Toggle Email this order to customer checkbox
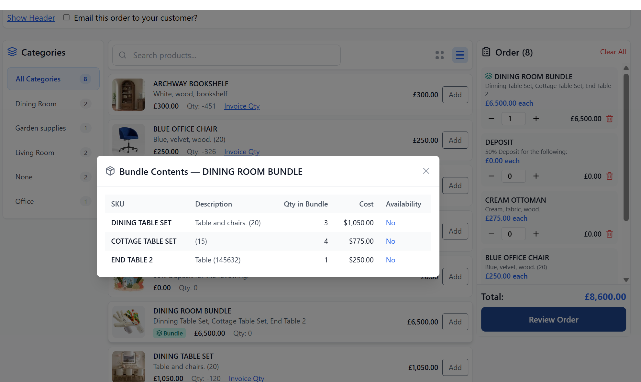Viewport: 641px width, 382px height. (x=66, y=17)
